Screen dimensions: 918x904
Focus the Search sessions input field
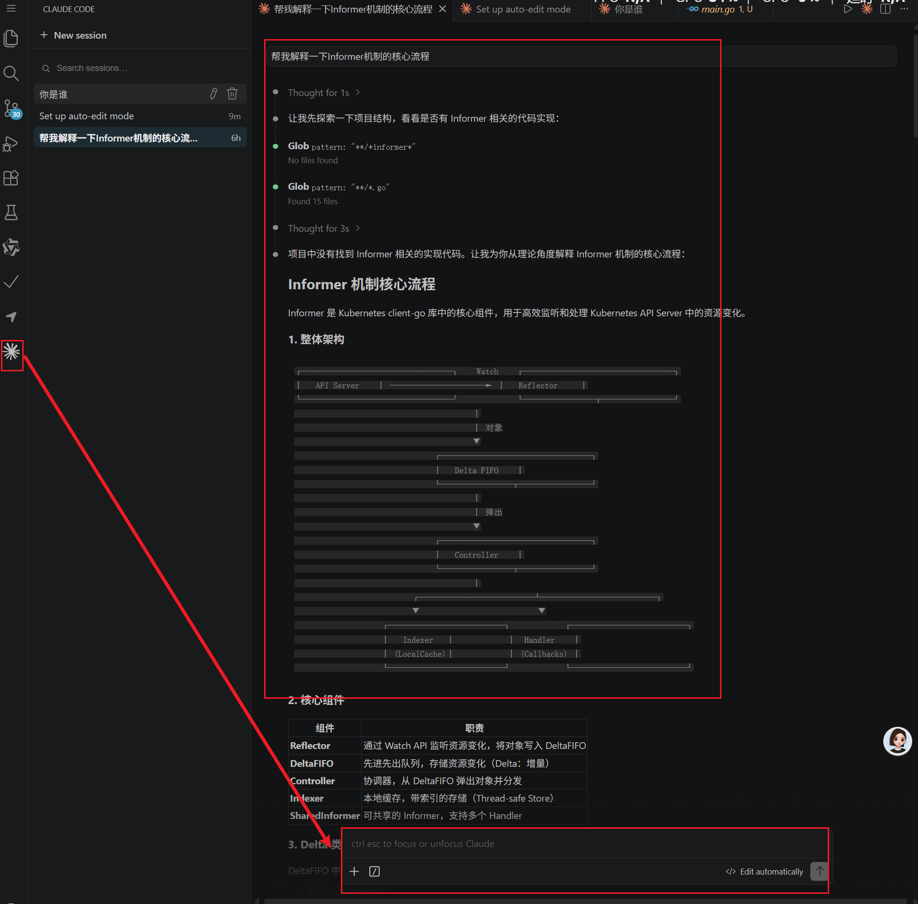pos(140,68)
